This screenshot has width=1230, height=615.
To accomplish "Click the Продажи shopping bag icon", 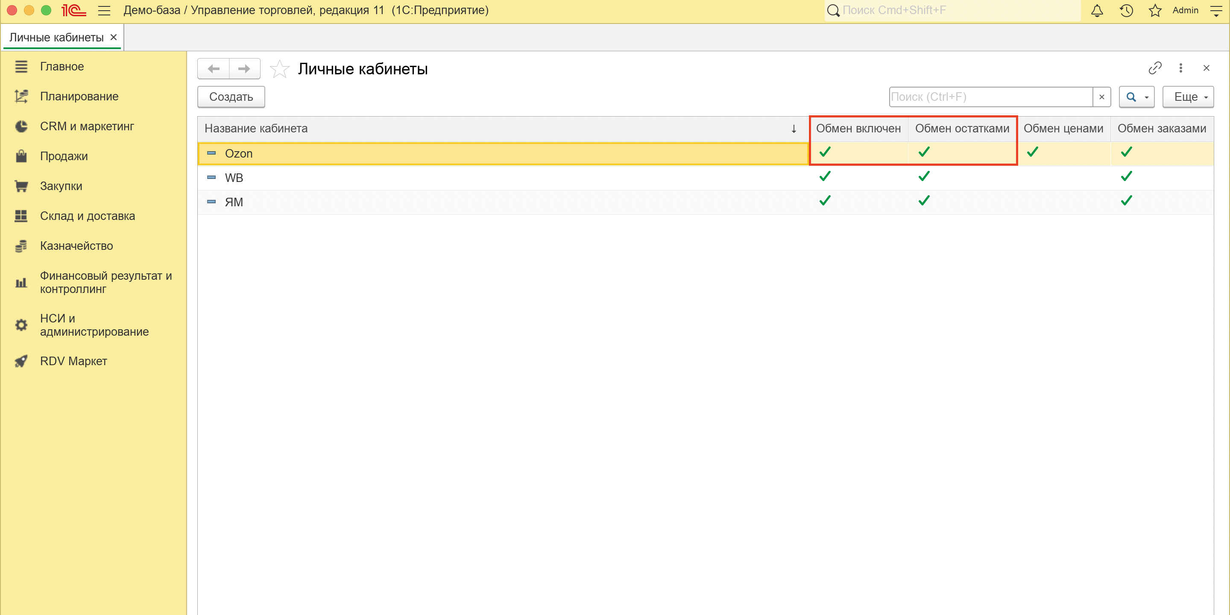I will pos(21,156).
